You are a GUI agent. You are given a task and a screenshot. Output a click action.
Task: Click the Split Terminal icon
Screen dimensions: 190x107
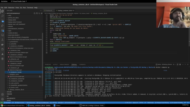tap(178, 64)
